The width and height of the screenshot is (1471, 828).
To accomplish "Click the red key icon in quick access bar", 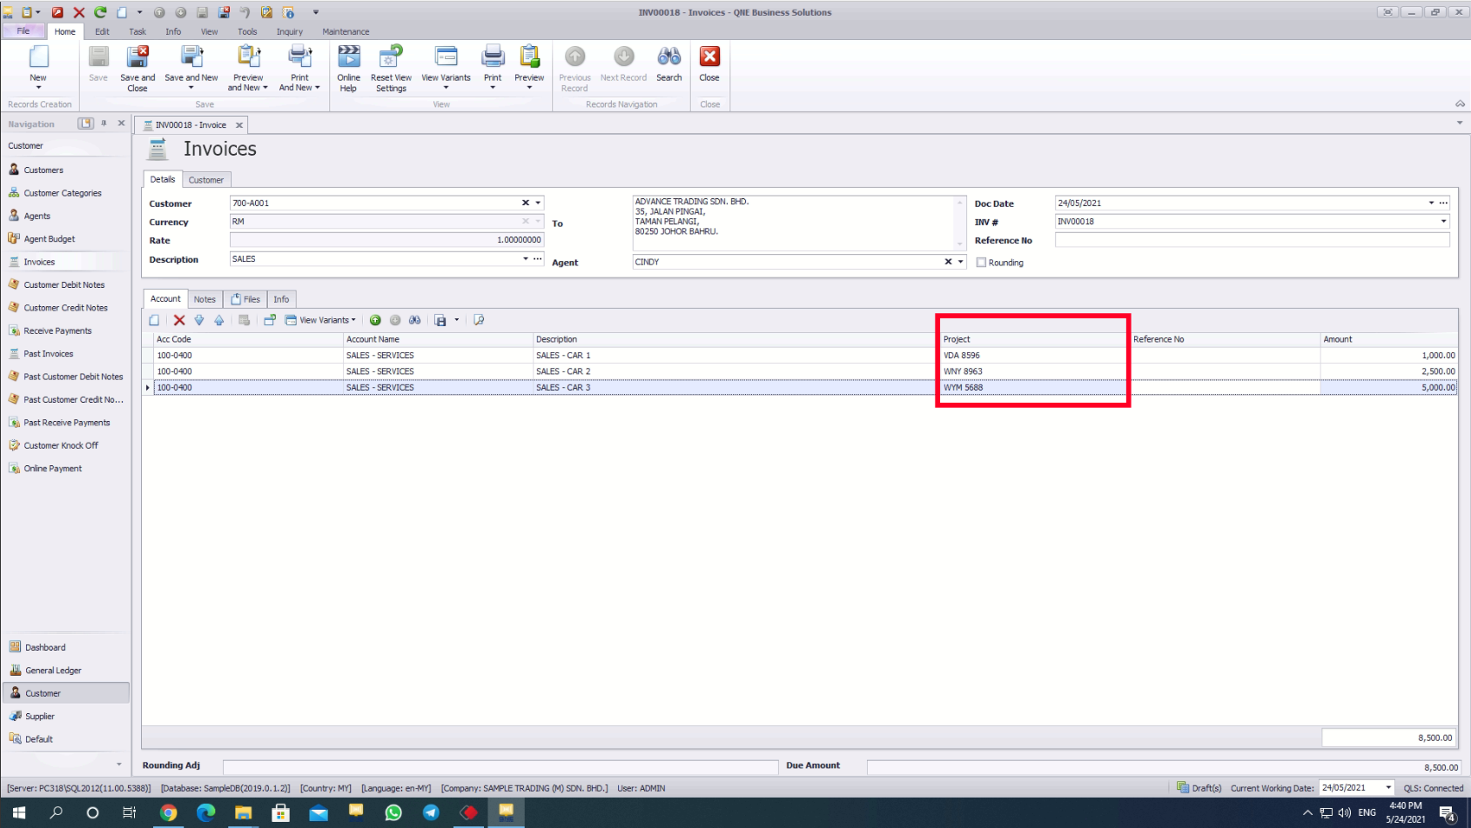I will [57, 12].
